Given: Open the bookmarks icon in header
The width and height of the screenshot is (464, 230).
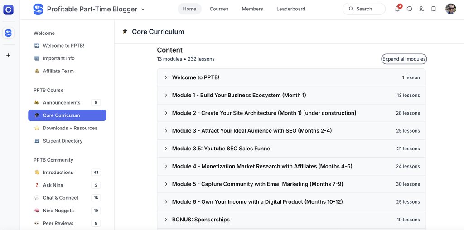Looking at the screenshot, I should tap(434, 9).
